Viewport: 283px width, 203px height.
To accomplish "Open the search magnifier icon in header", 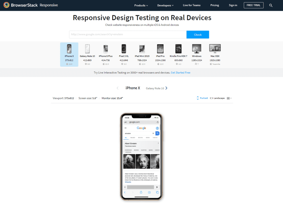I will (x=271, y=6).
